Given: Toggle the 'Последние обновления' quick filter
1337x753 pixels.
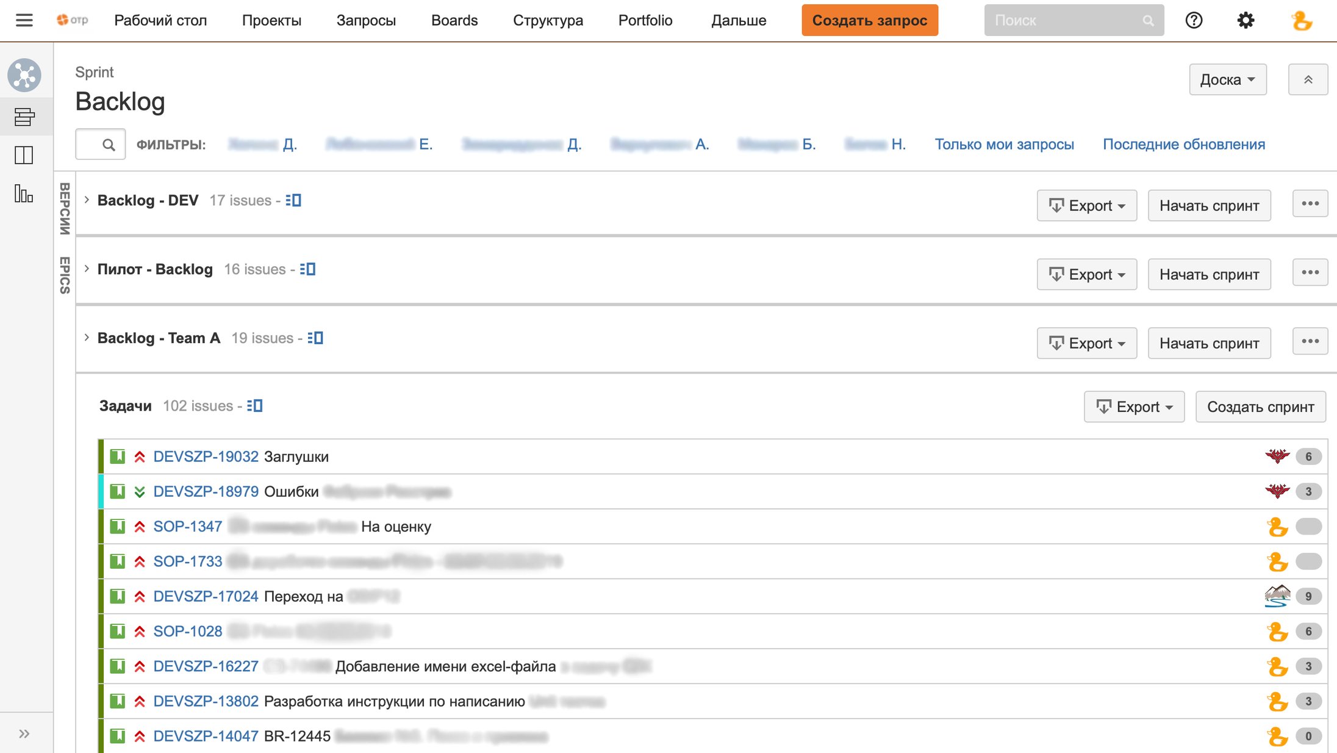Looking at the screenshot, I should click(1184, 145).
